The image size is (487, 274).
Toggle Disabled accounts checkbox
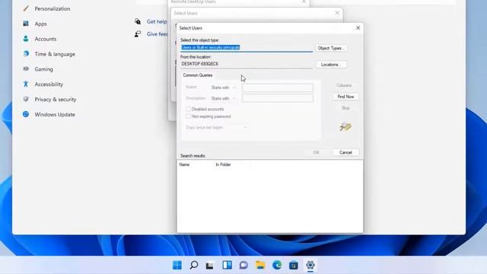188,109
